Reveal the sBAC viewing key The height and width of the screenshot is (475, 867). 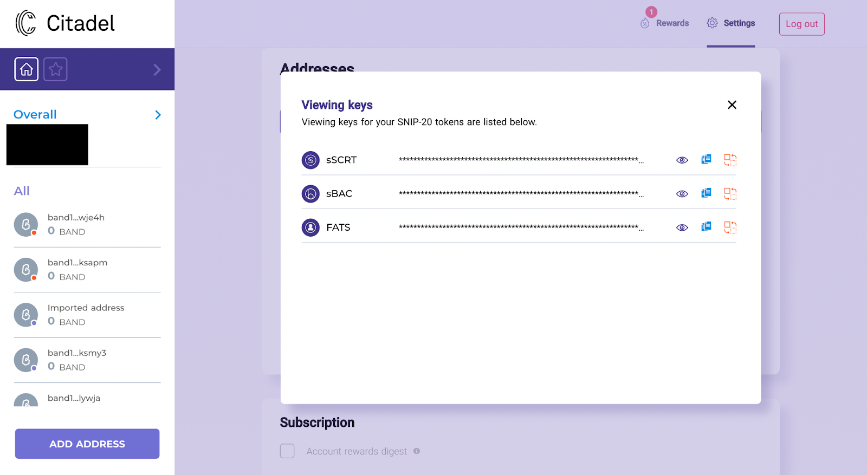tap(682, 194)
